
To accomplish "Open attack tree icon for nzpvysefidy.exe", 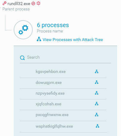I will pyautogui.click(x=97, y=93).
